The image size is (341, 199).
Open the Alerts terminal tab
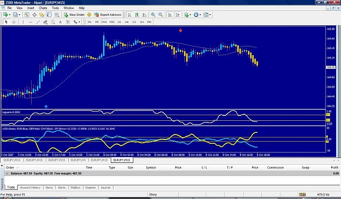coord(62,188)
